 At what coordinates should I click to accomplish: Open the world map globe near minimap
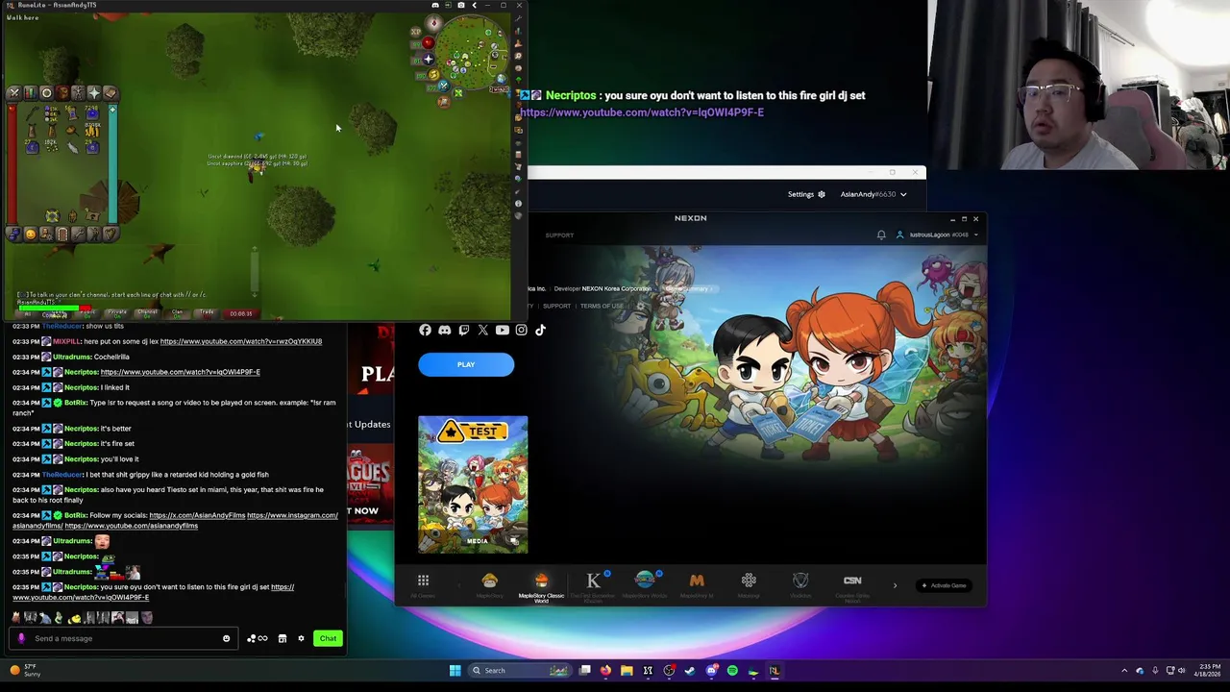[x=502, y=79]
